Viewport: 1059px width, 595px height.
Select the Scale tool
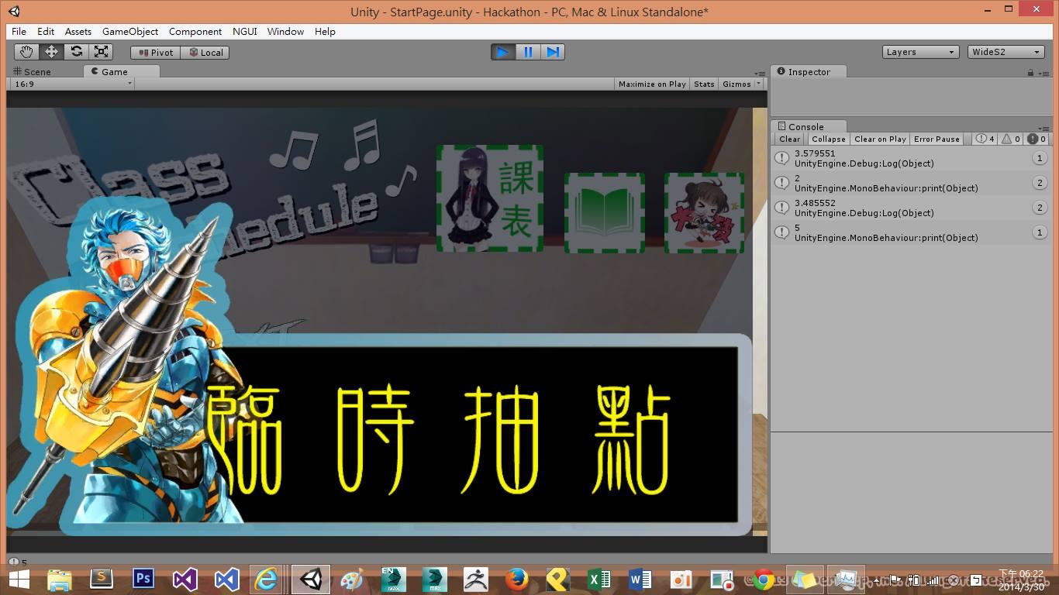(x=101, y=52)
